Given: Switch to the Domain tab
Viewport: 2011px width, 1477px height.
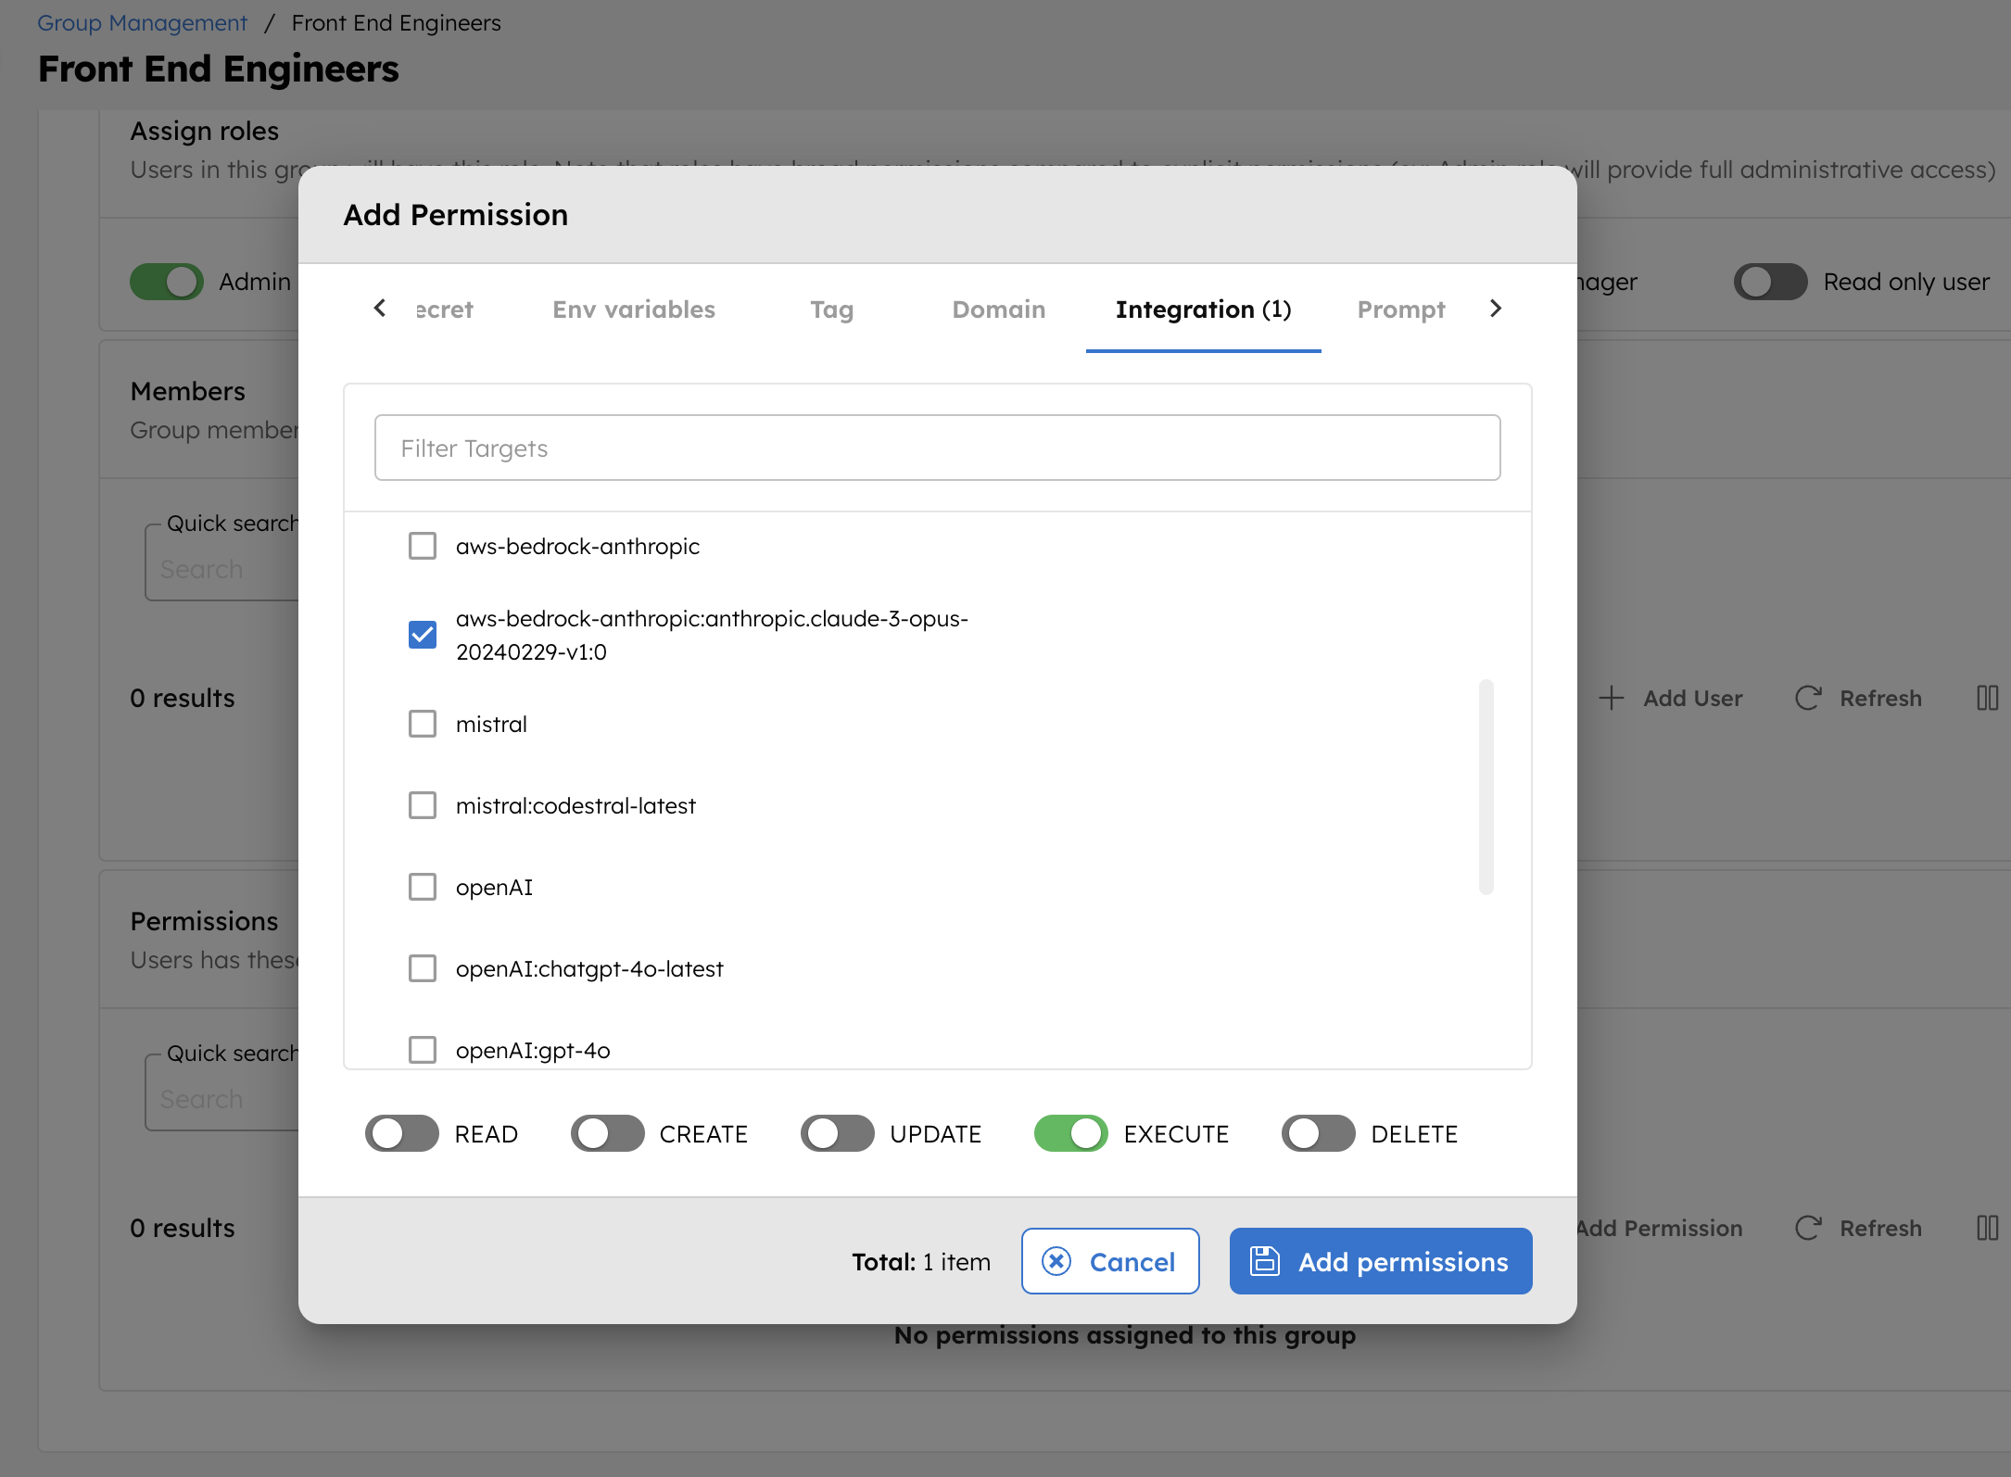Looking at the screenshot, I should tap(998, 309).
